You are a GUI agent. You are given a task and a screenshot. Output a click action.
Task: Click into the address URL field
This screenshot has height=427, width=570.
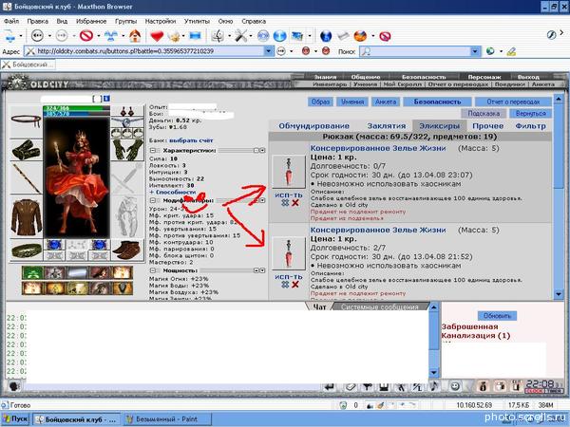149,51
